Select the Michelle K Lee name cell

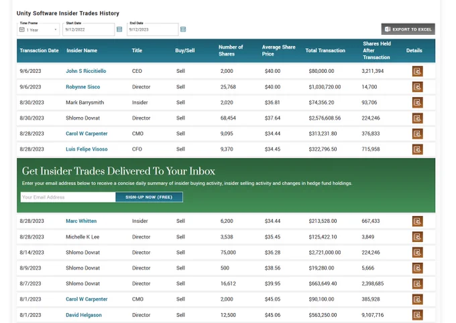pyautogui.click(x=82, y=237)
